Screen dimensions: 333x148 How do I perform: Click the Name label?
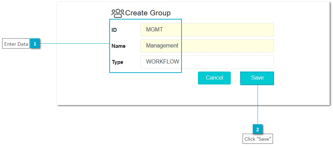[118, 46]
